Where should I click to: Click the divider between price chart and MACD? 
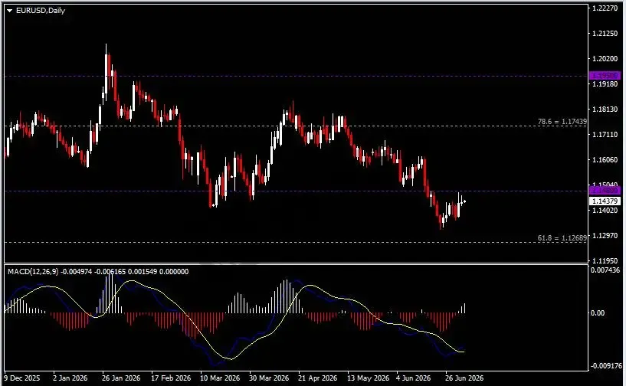pos(296,264)
